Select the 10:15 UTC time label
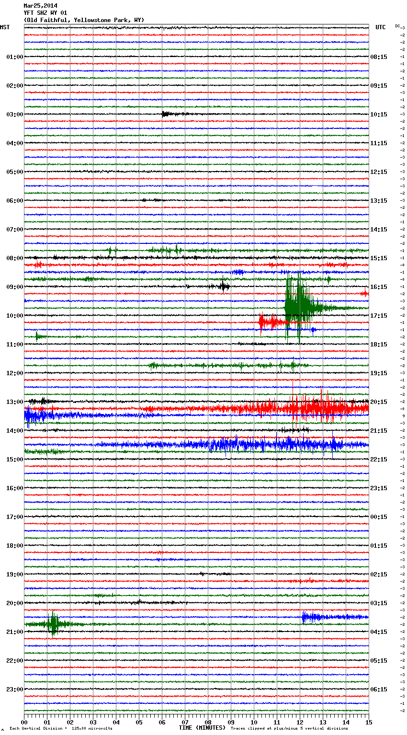Screen dimensions: 407x735 click(379, 115)
